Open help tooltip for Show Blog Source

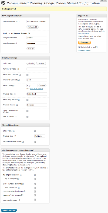(19, 100)
